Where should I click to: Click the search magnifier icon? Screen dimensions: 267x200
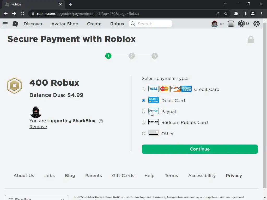[133, 24]
